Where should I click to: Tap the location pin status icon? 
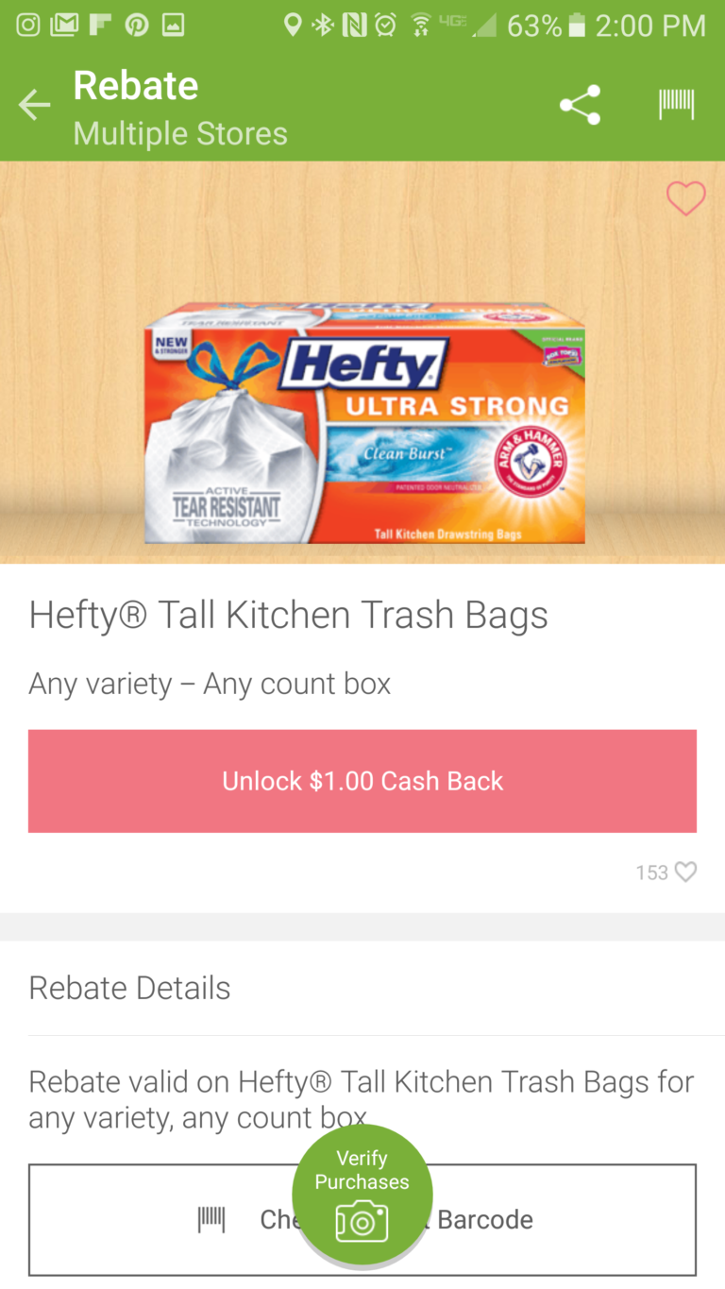point(294,25)
